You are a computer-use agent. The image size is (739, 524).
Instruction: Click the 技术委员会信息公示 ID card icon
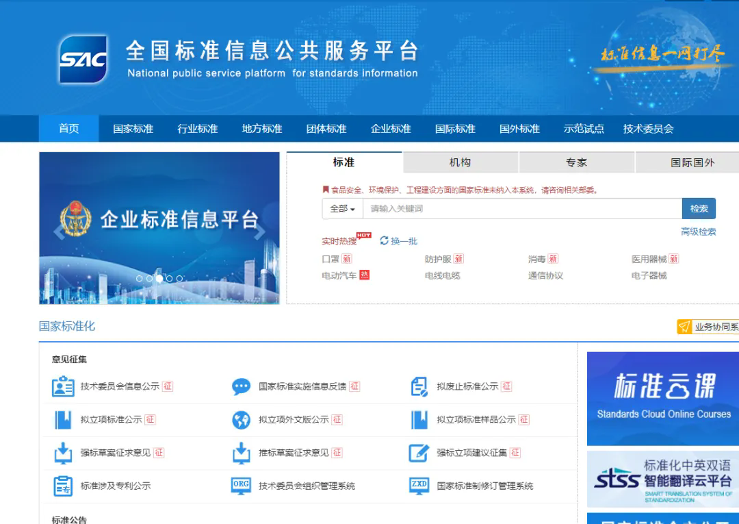63,386
